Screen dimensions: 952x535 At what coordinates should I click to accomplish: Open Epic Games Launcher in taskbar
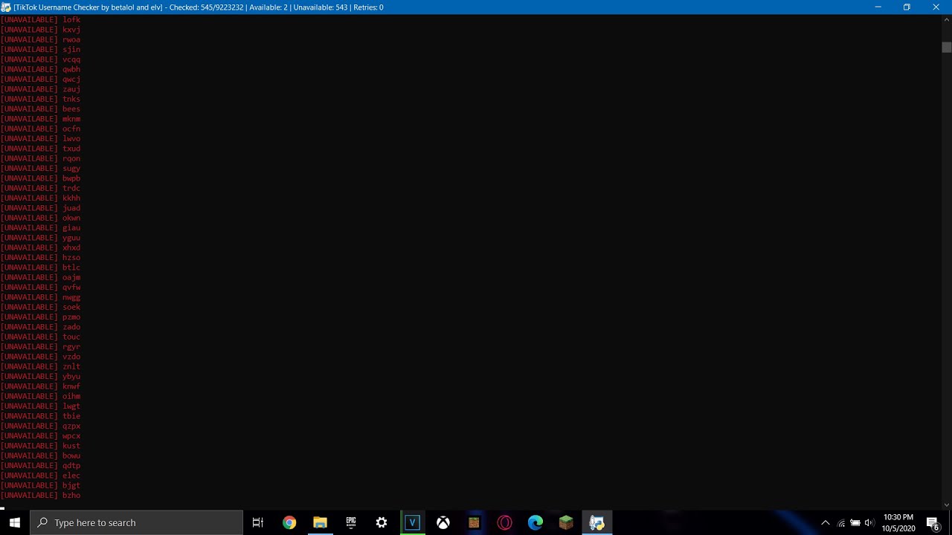click(350, 522)
